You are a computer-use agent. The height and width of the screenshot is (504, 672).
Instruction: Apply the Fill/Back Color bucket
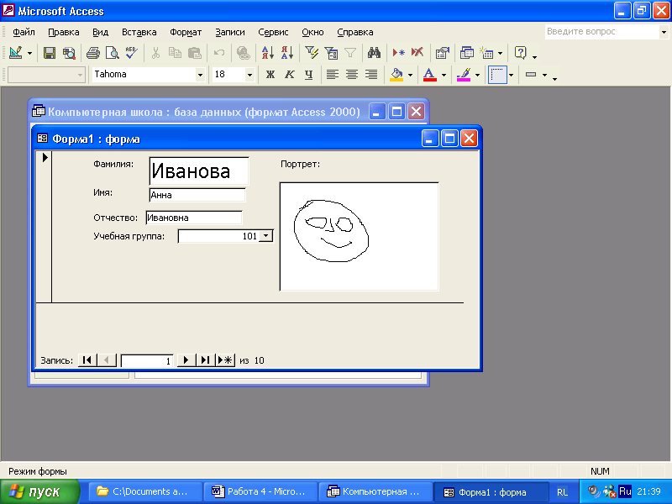pyautogui.click(x=396, y=75)
